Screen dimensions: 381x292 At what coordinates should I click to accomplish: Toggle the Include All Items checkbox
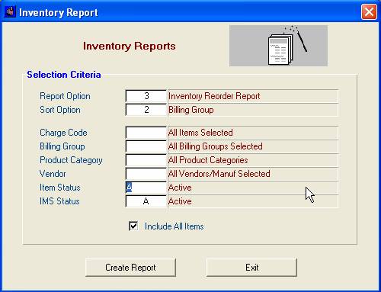point(133,226)
